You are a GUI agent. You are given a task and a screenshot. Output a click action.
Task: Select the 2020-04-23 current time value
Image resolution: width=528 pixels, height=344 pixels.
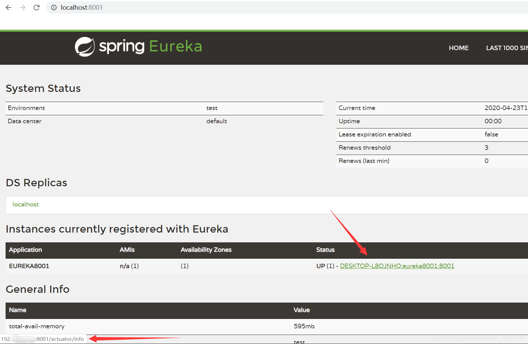click(506, 108)
